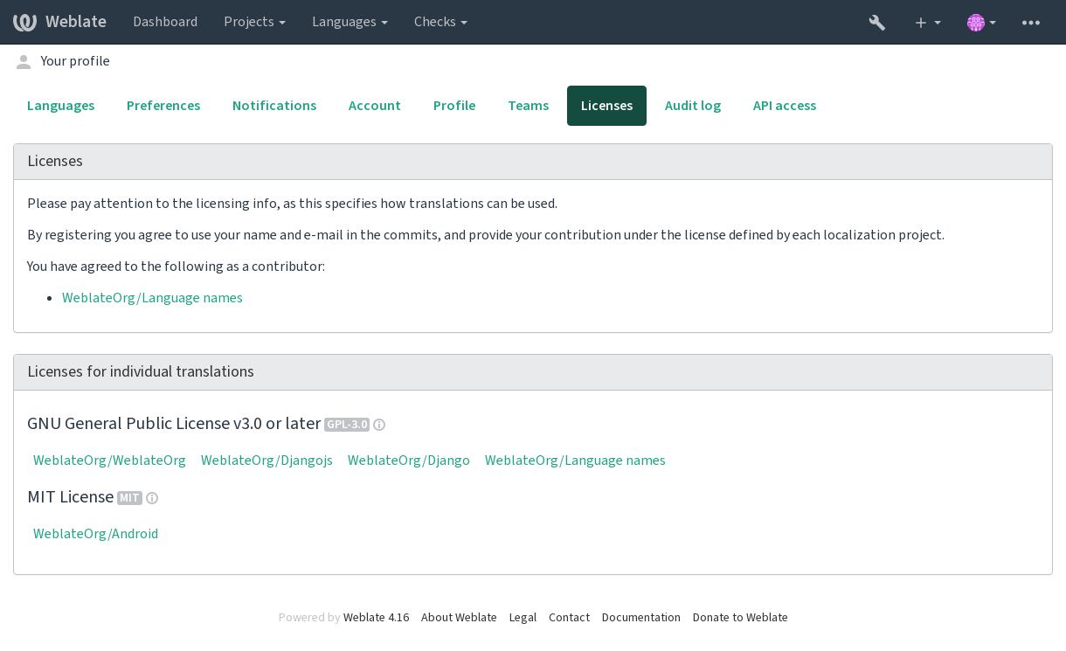Click the 'MIT License' heading text
The height and width of the screenshot is (651, 1066).
point(71,497)
